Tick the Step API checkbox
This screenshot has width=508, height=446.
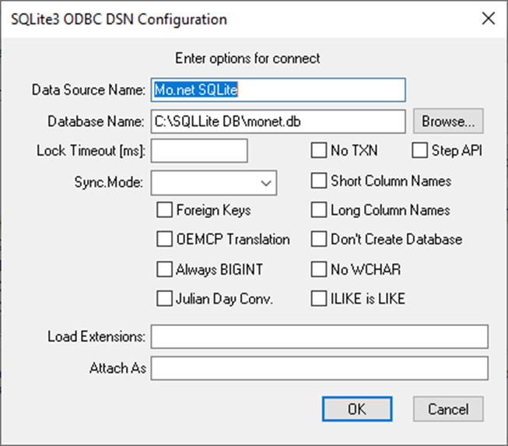[x=420, y=150]
